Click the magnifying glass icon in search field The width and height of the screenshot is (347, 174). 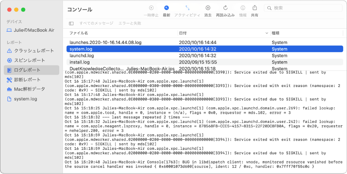tap(269, 8)
